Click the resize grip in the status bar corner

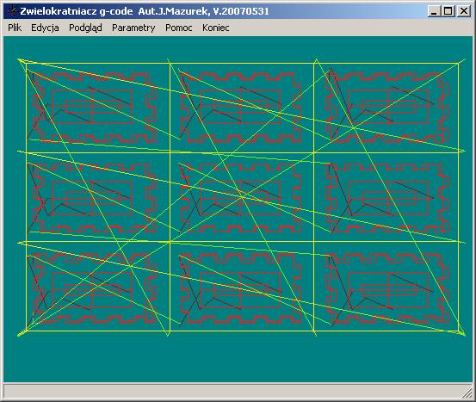[x=467, y=393]
